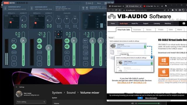Click Virtual Input fader gain knob

(x=74, y=41)
